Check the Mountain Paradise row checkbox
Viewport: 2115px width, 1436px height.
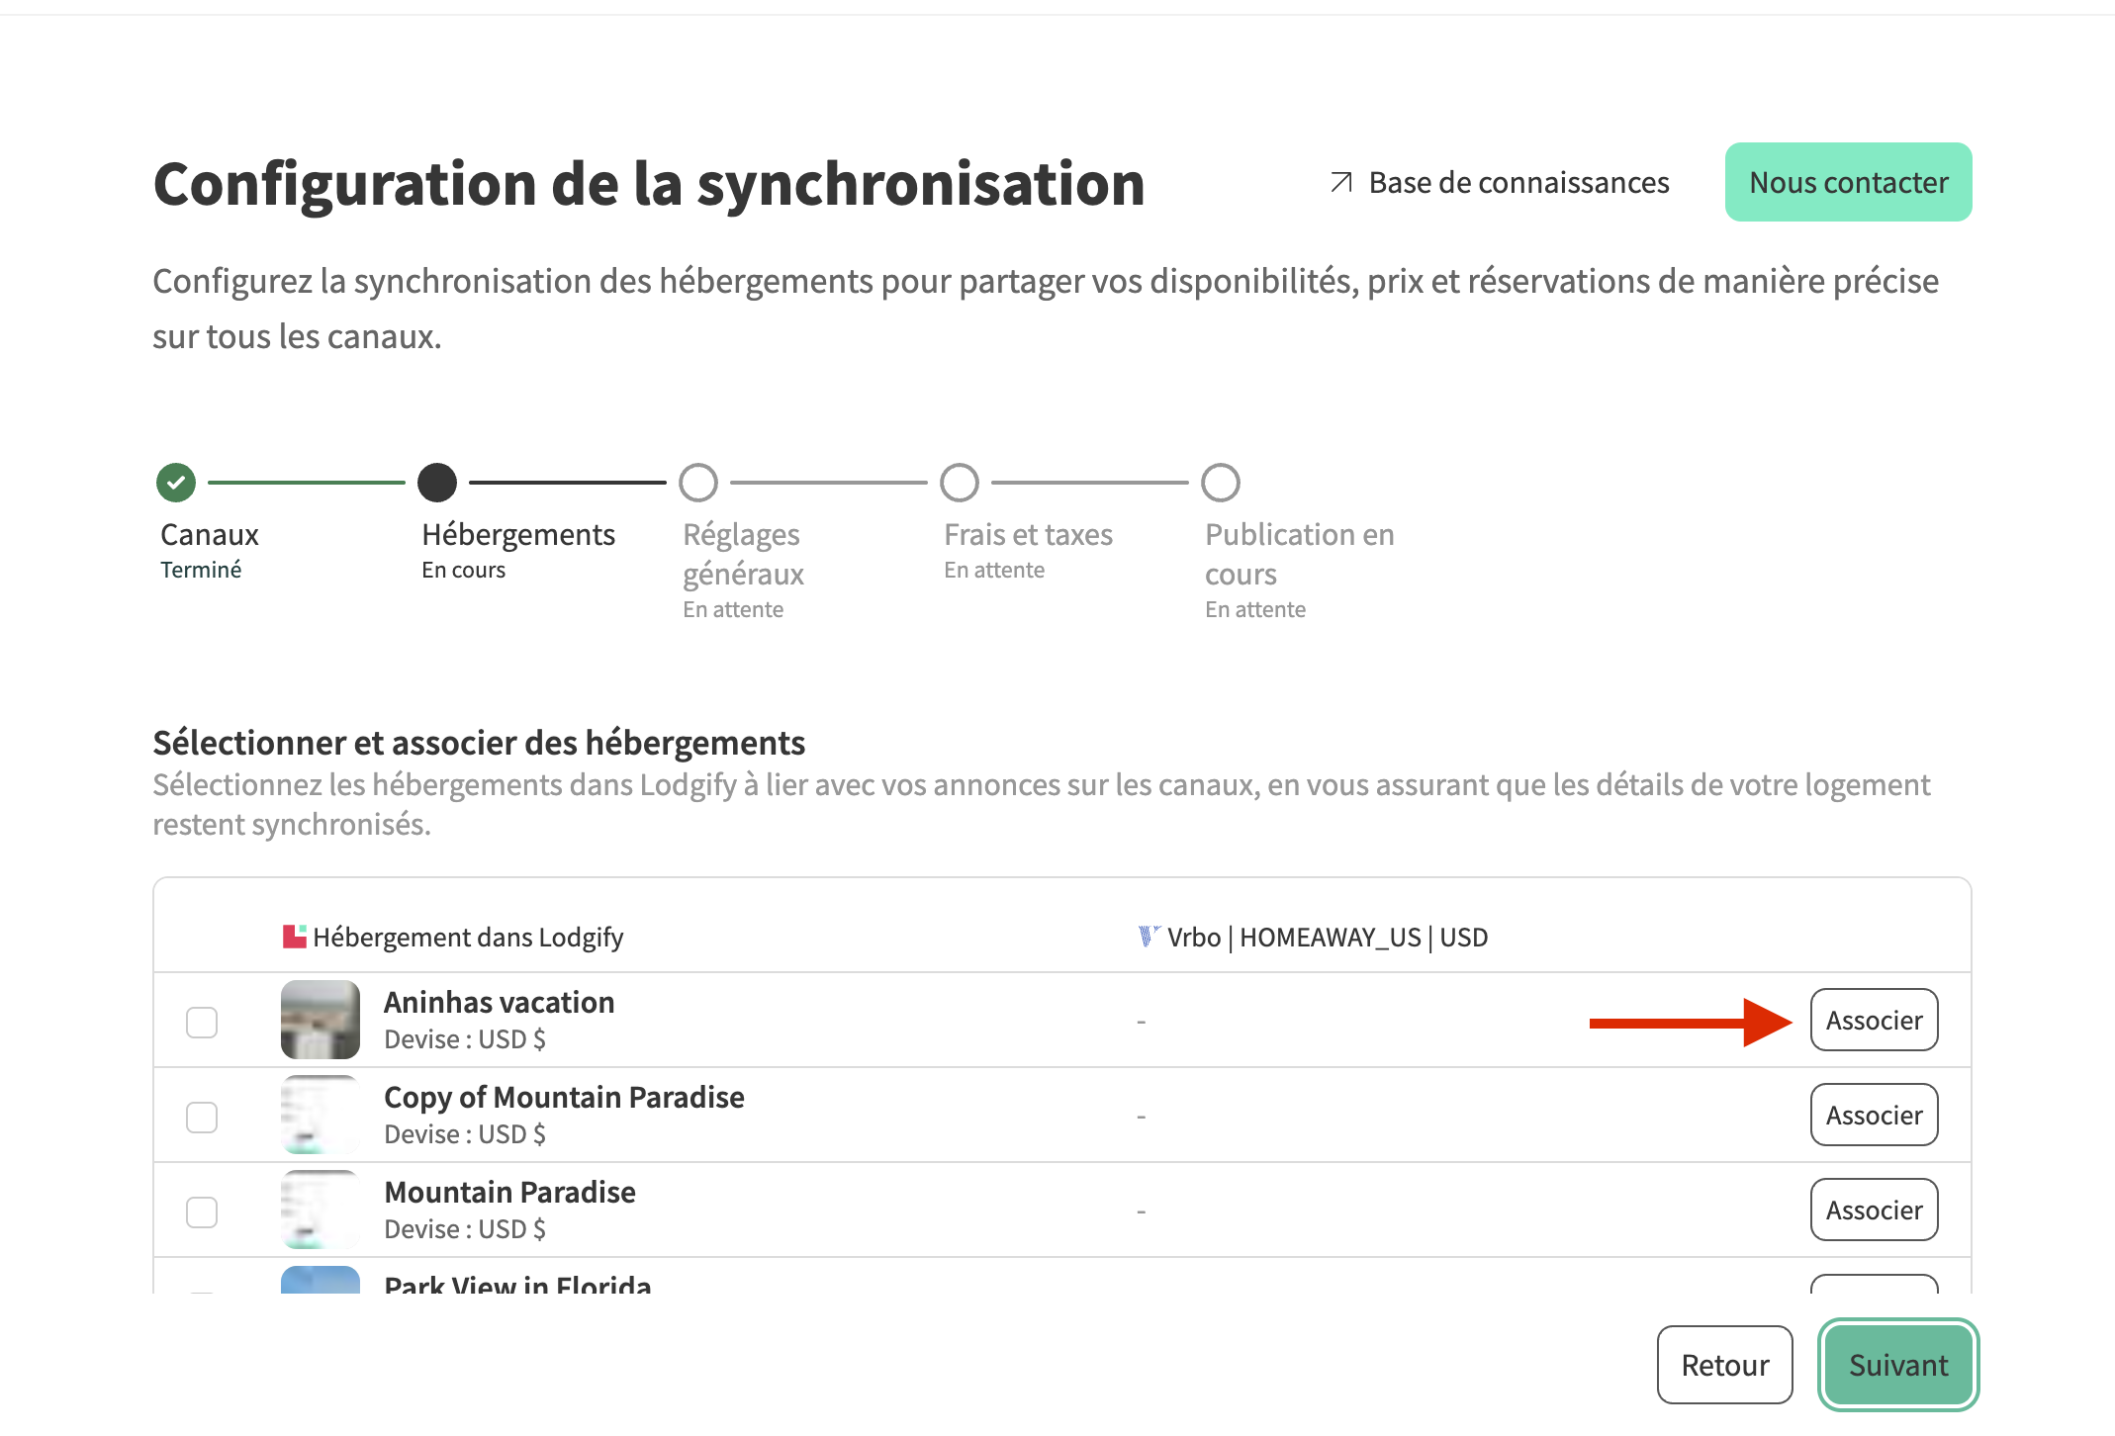point(202,1212)
